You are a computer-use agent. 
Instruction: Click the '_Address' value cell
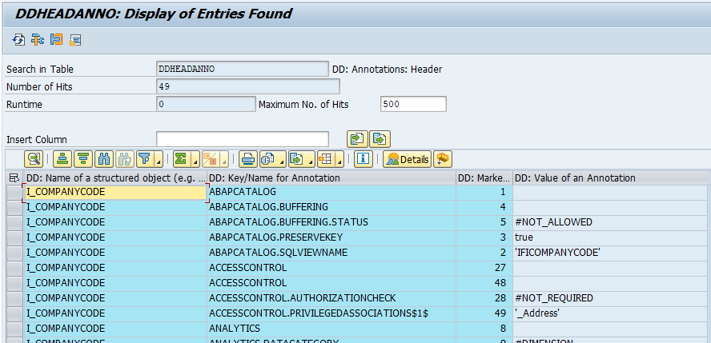(611, 313)
